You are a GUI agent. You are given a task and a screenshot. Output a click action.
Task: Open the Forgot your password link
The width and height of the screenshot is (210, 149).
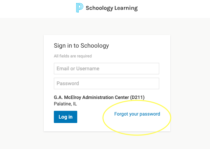point(137,114)
